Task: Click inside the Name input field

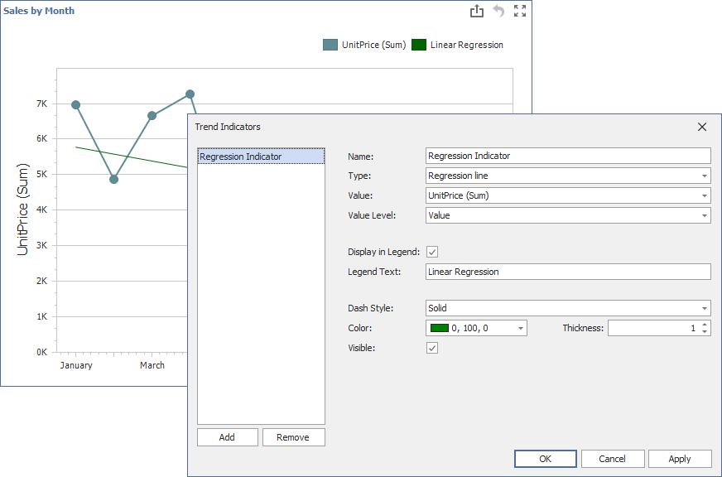Action: (567, 156)
